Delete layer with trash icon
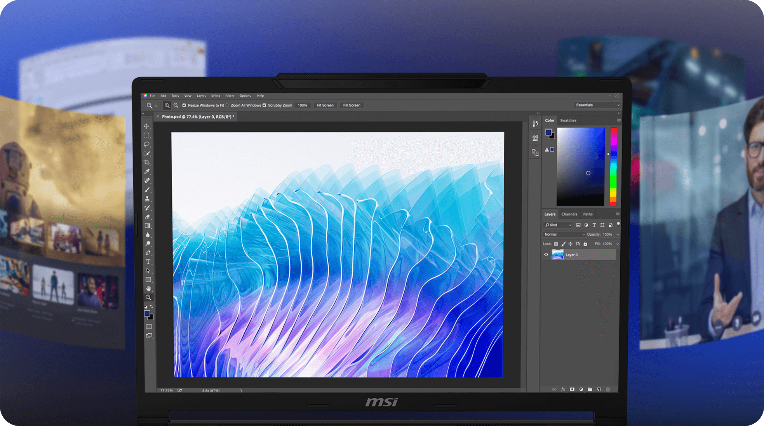The image size is (764, 426). click(x=608, y=389)
